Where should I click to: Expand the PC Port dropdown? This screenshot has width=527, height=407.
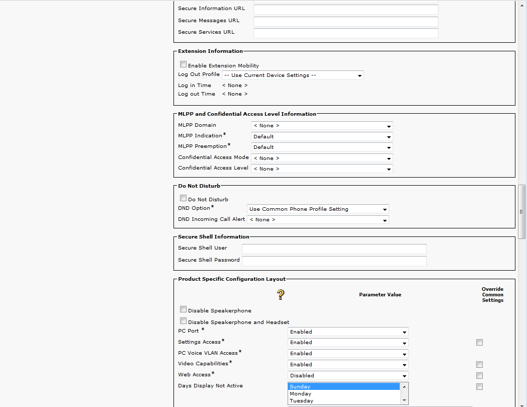pyautogui.click(x=348, y=332)
